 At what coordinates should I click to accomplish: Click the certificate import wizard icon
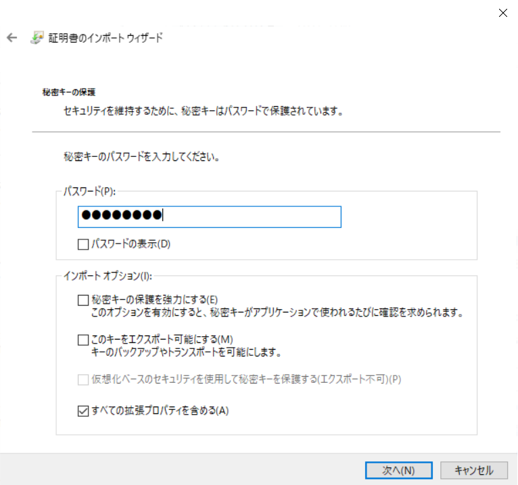pyautogui.click(x=37, y=38)
